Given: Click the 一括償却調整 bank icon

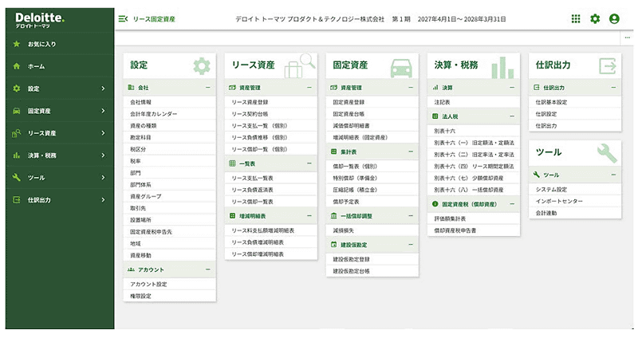Looking at the screenshot, I should pos(333,216).
